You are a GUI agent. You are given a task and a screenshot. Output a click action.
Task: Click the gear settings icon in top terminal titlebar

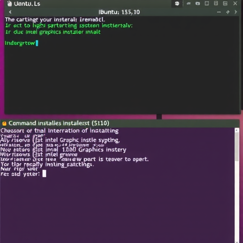coord(177,3)
